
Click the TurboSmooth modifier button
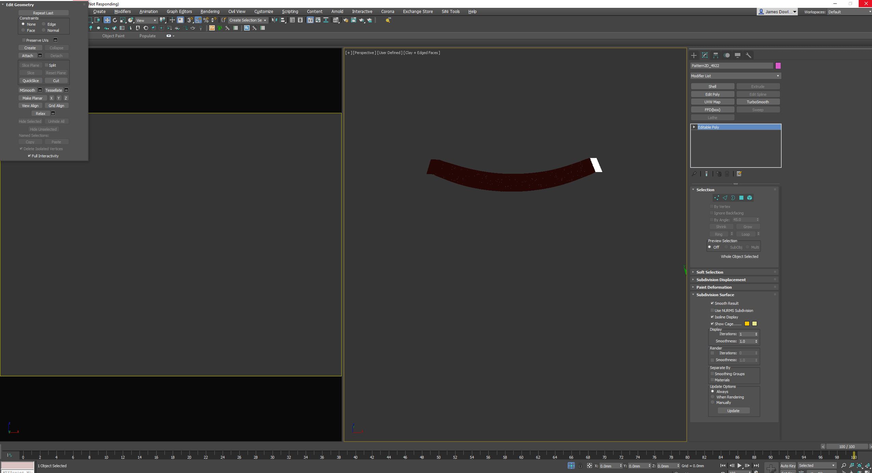(758, 102)
